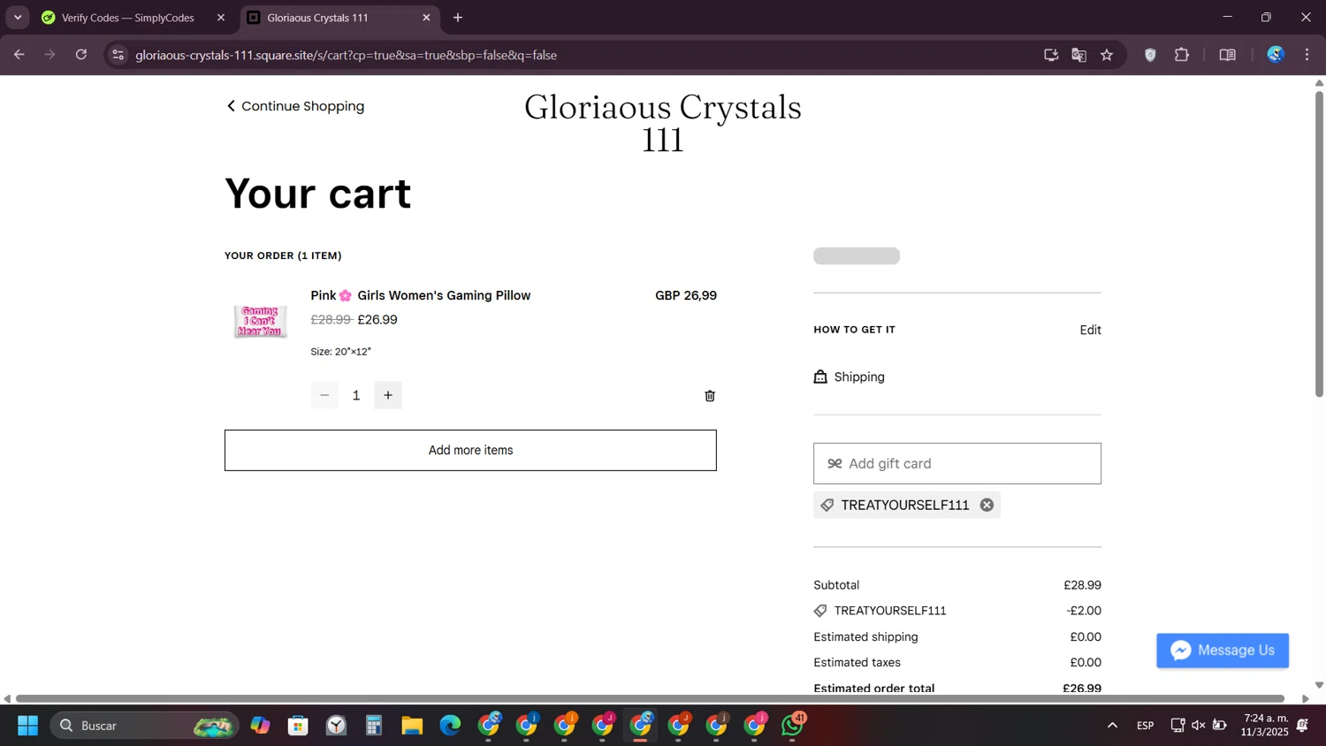Image resolution: width=1326 pixels, height=746 pixels.
Task: Click the Continue Shopping back link
Action: pyautogui.click(x=295, y=106)
